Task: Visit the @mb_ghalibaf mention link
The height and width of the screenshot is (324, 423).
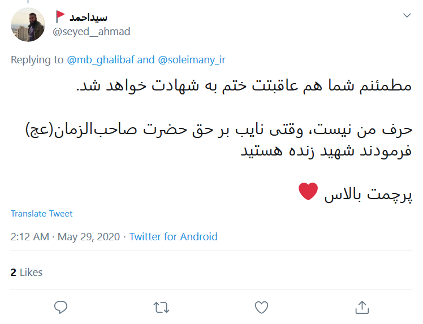Action: [101, 59]
